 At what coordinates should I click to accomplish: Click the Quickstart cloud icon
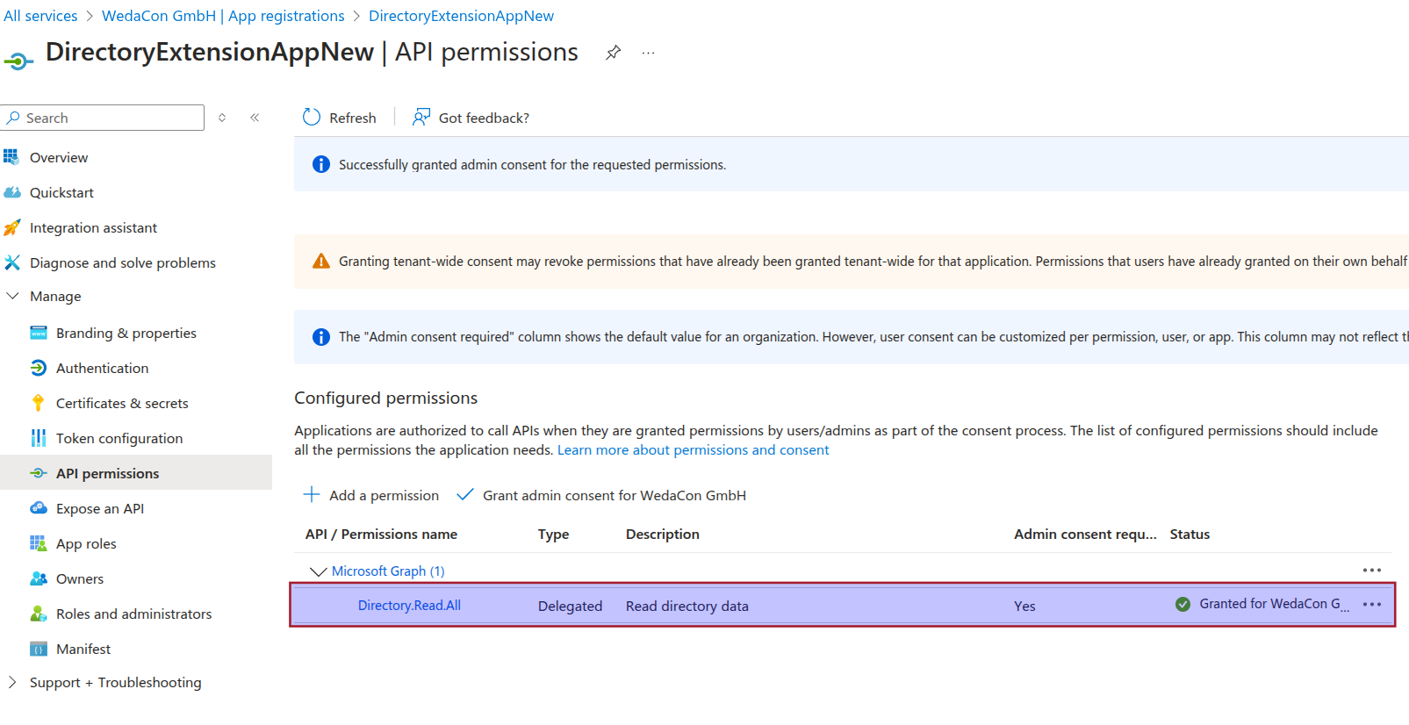tap(11, 192)
